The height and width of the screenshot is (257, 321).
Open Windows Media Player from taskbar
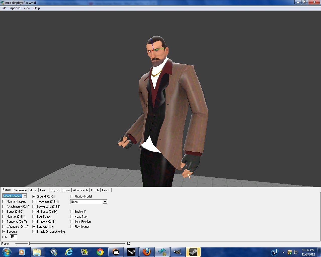(22, 252)
